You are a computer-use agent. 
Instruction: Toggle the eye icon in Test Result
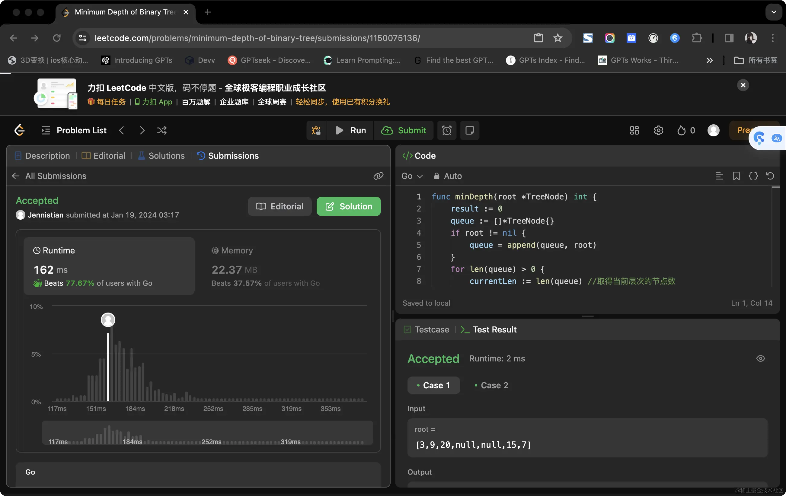click(760, 359)
